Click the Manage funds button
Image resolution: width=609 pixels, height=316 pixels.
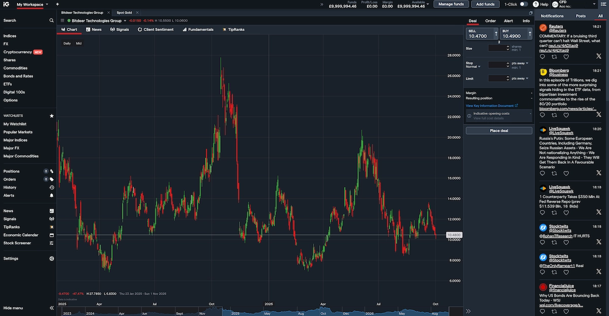coord(451,4)
